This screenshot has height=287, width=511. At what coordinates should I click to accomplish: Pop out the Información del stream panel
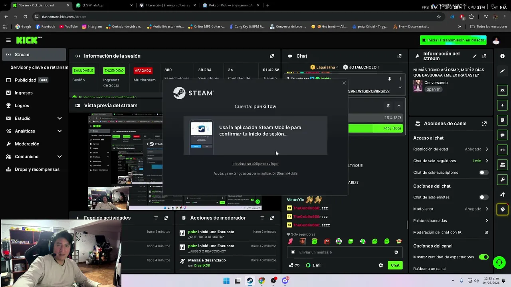[x=484, y=56]
